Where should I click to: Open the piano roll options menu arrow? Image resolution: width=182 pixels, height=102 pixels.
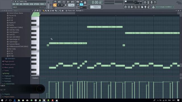click(x=33, y=11)
